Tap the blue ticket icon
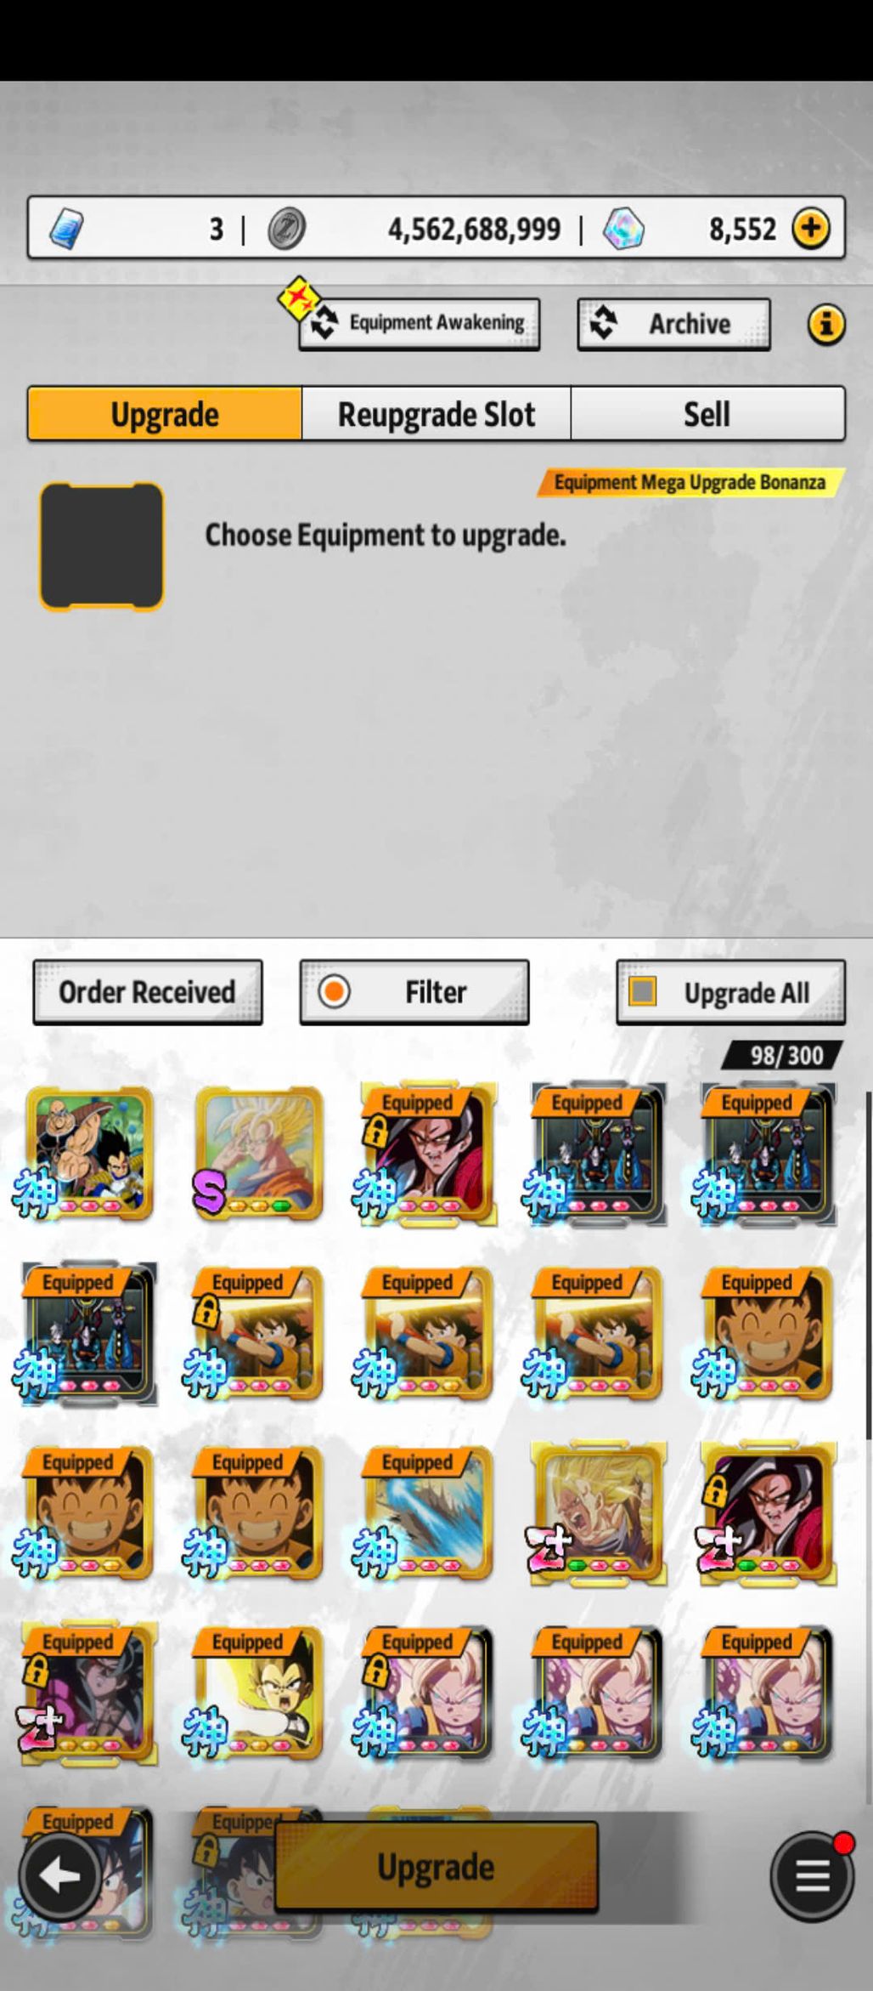 click(66, 229)
